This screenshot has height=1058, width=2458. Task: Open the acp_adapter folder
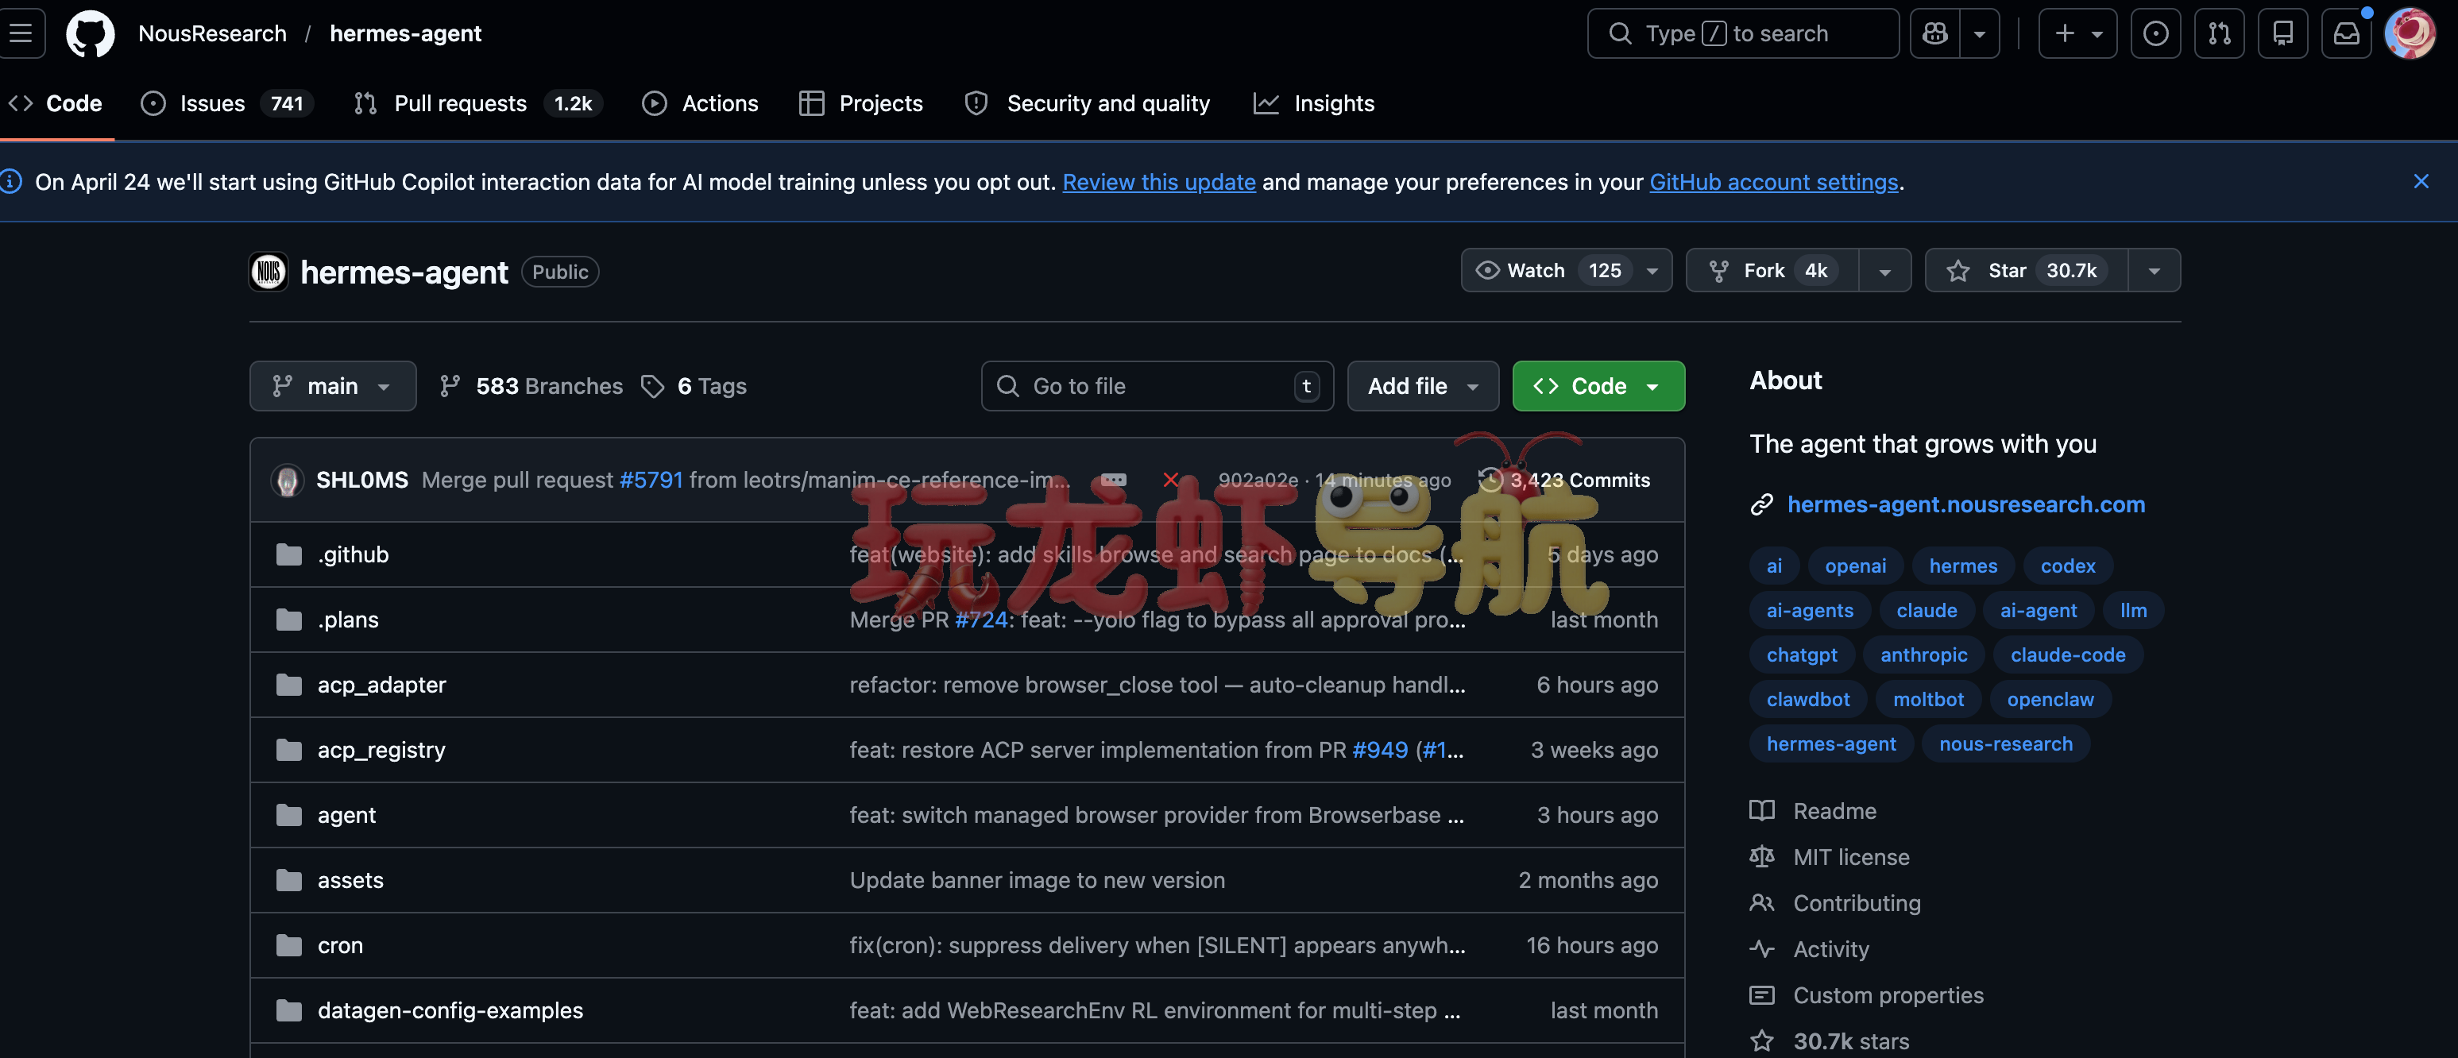click(381, 684)
